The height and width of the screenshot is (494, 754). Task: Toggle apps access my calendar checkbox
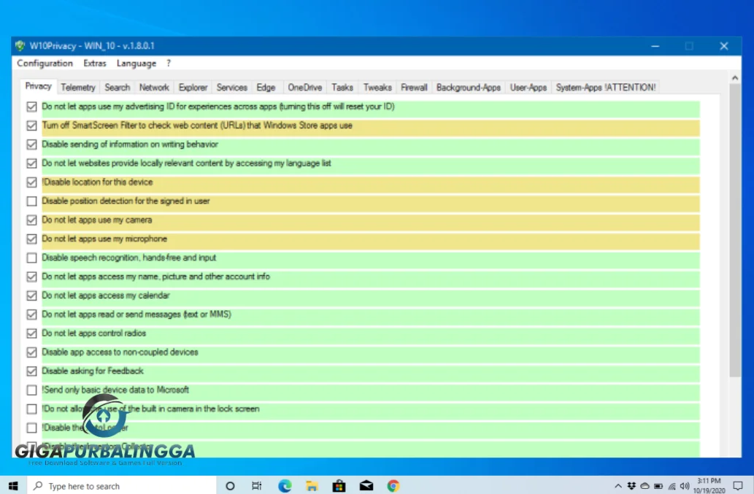[x=31, y=296]
